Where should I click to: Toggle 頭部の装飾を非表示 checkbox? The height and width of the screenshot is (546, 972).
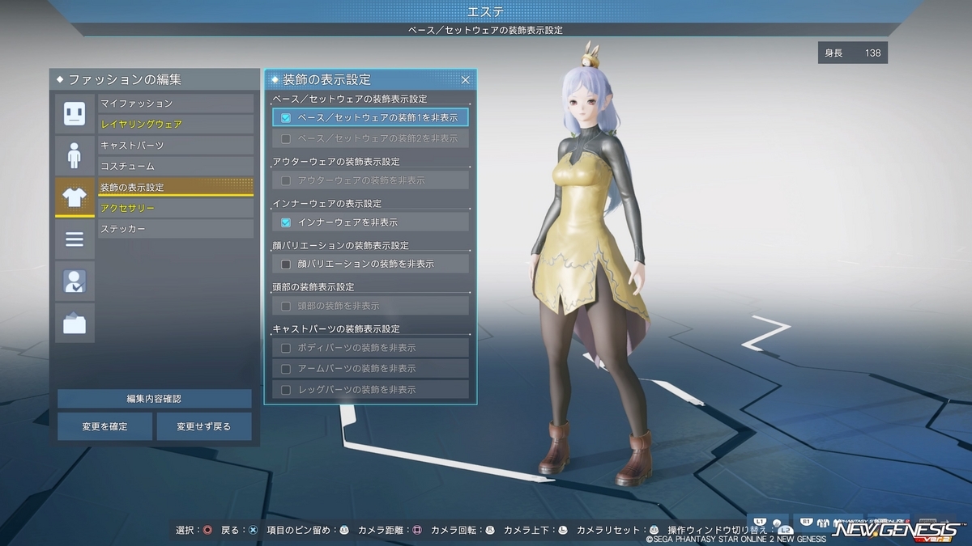[286, 306]
